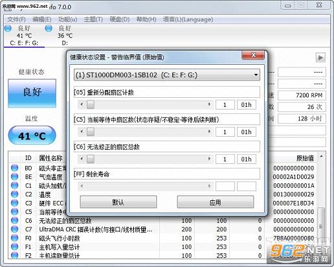Click raw value 00002A1D0029

tap(293, 177)
